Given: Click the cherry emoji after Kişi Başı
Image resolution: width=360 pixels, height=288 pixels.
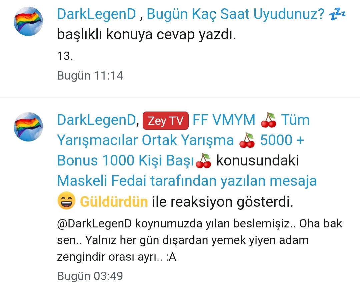Looking at the screenshot, I should click(x=203, y=161).
